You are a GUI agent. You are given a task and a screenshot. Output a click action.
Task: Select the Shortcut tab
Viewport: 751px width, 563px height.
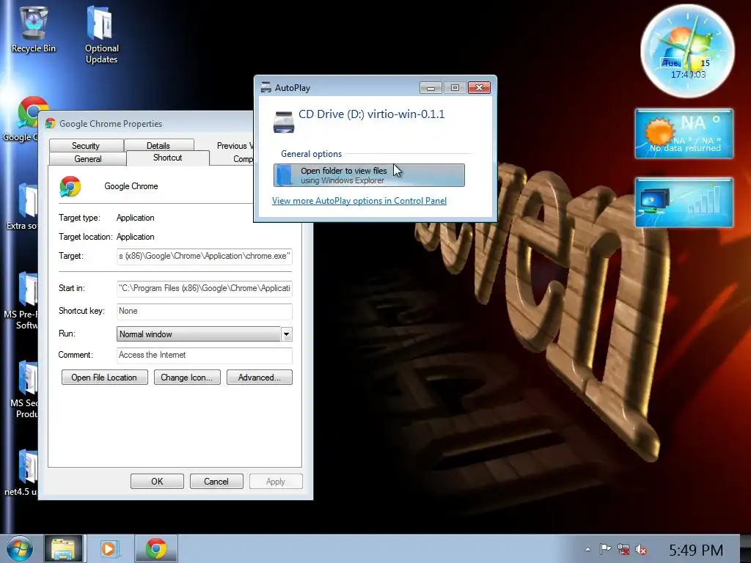click(168, 158)
